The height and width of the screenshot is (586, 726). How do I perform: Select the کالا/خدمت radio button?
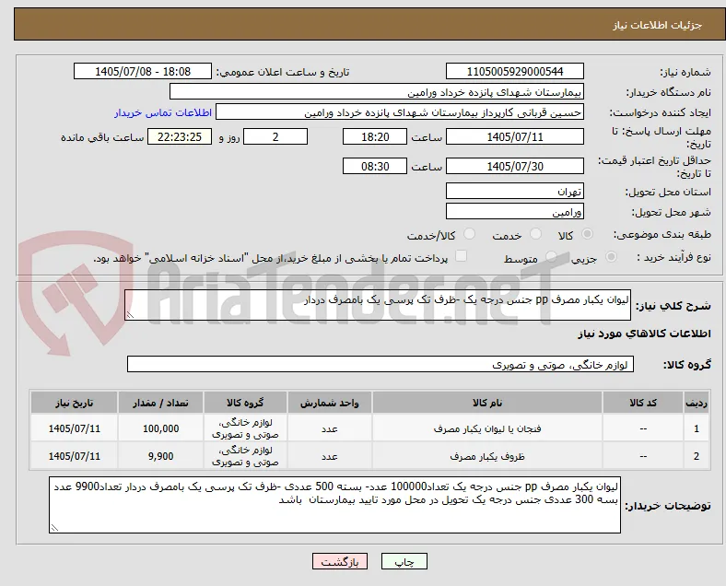point(469,234)
